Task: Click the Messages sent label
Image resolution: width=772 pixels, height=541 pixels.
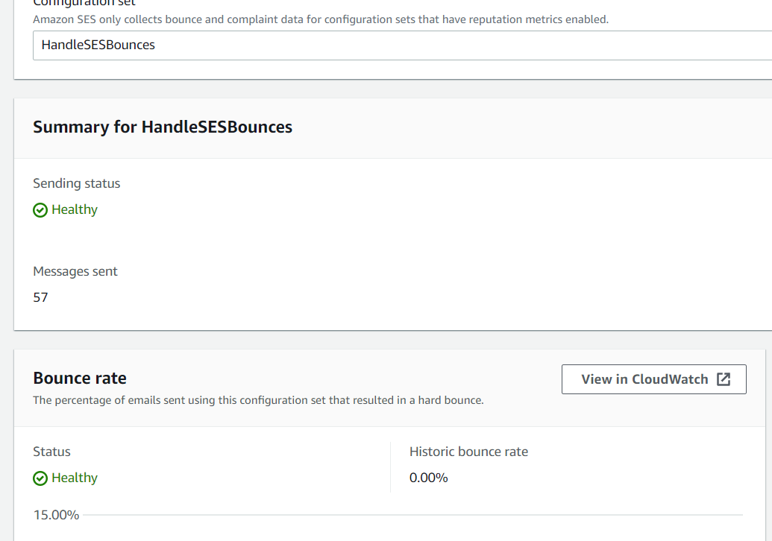Action: pos(75,271)
